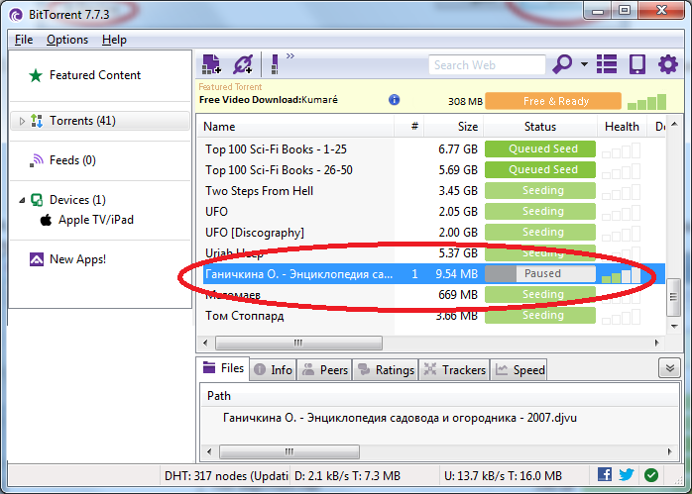Click the green network OK check icon
The width and height of the screenshot is (692, 494).
coord(651,475)
